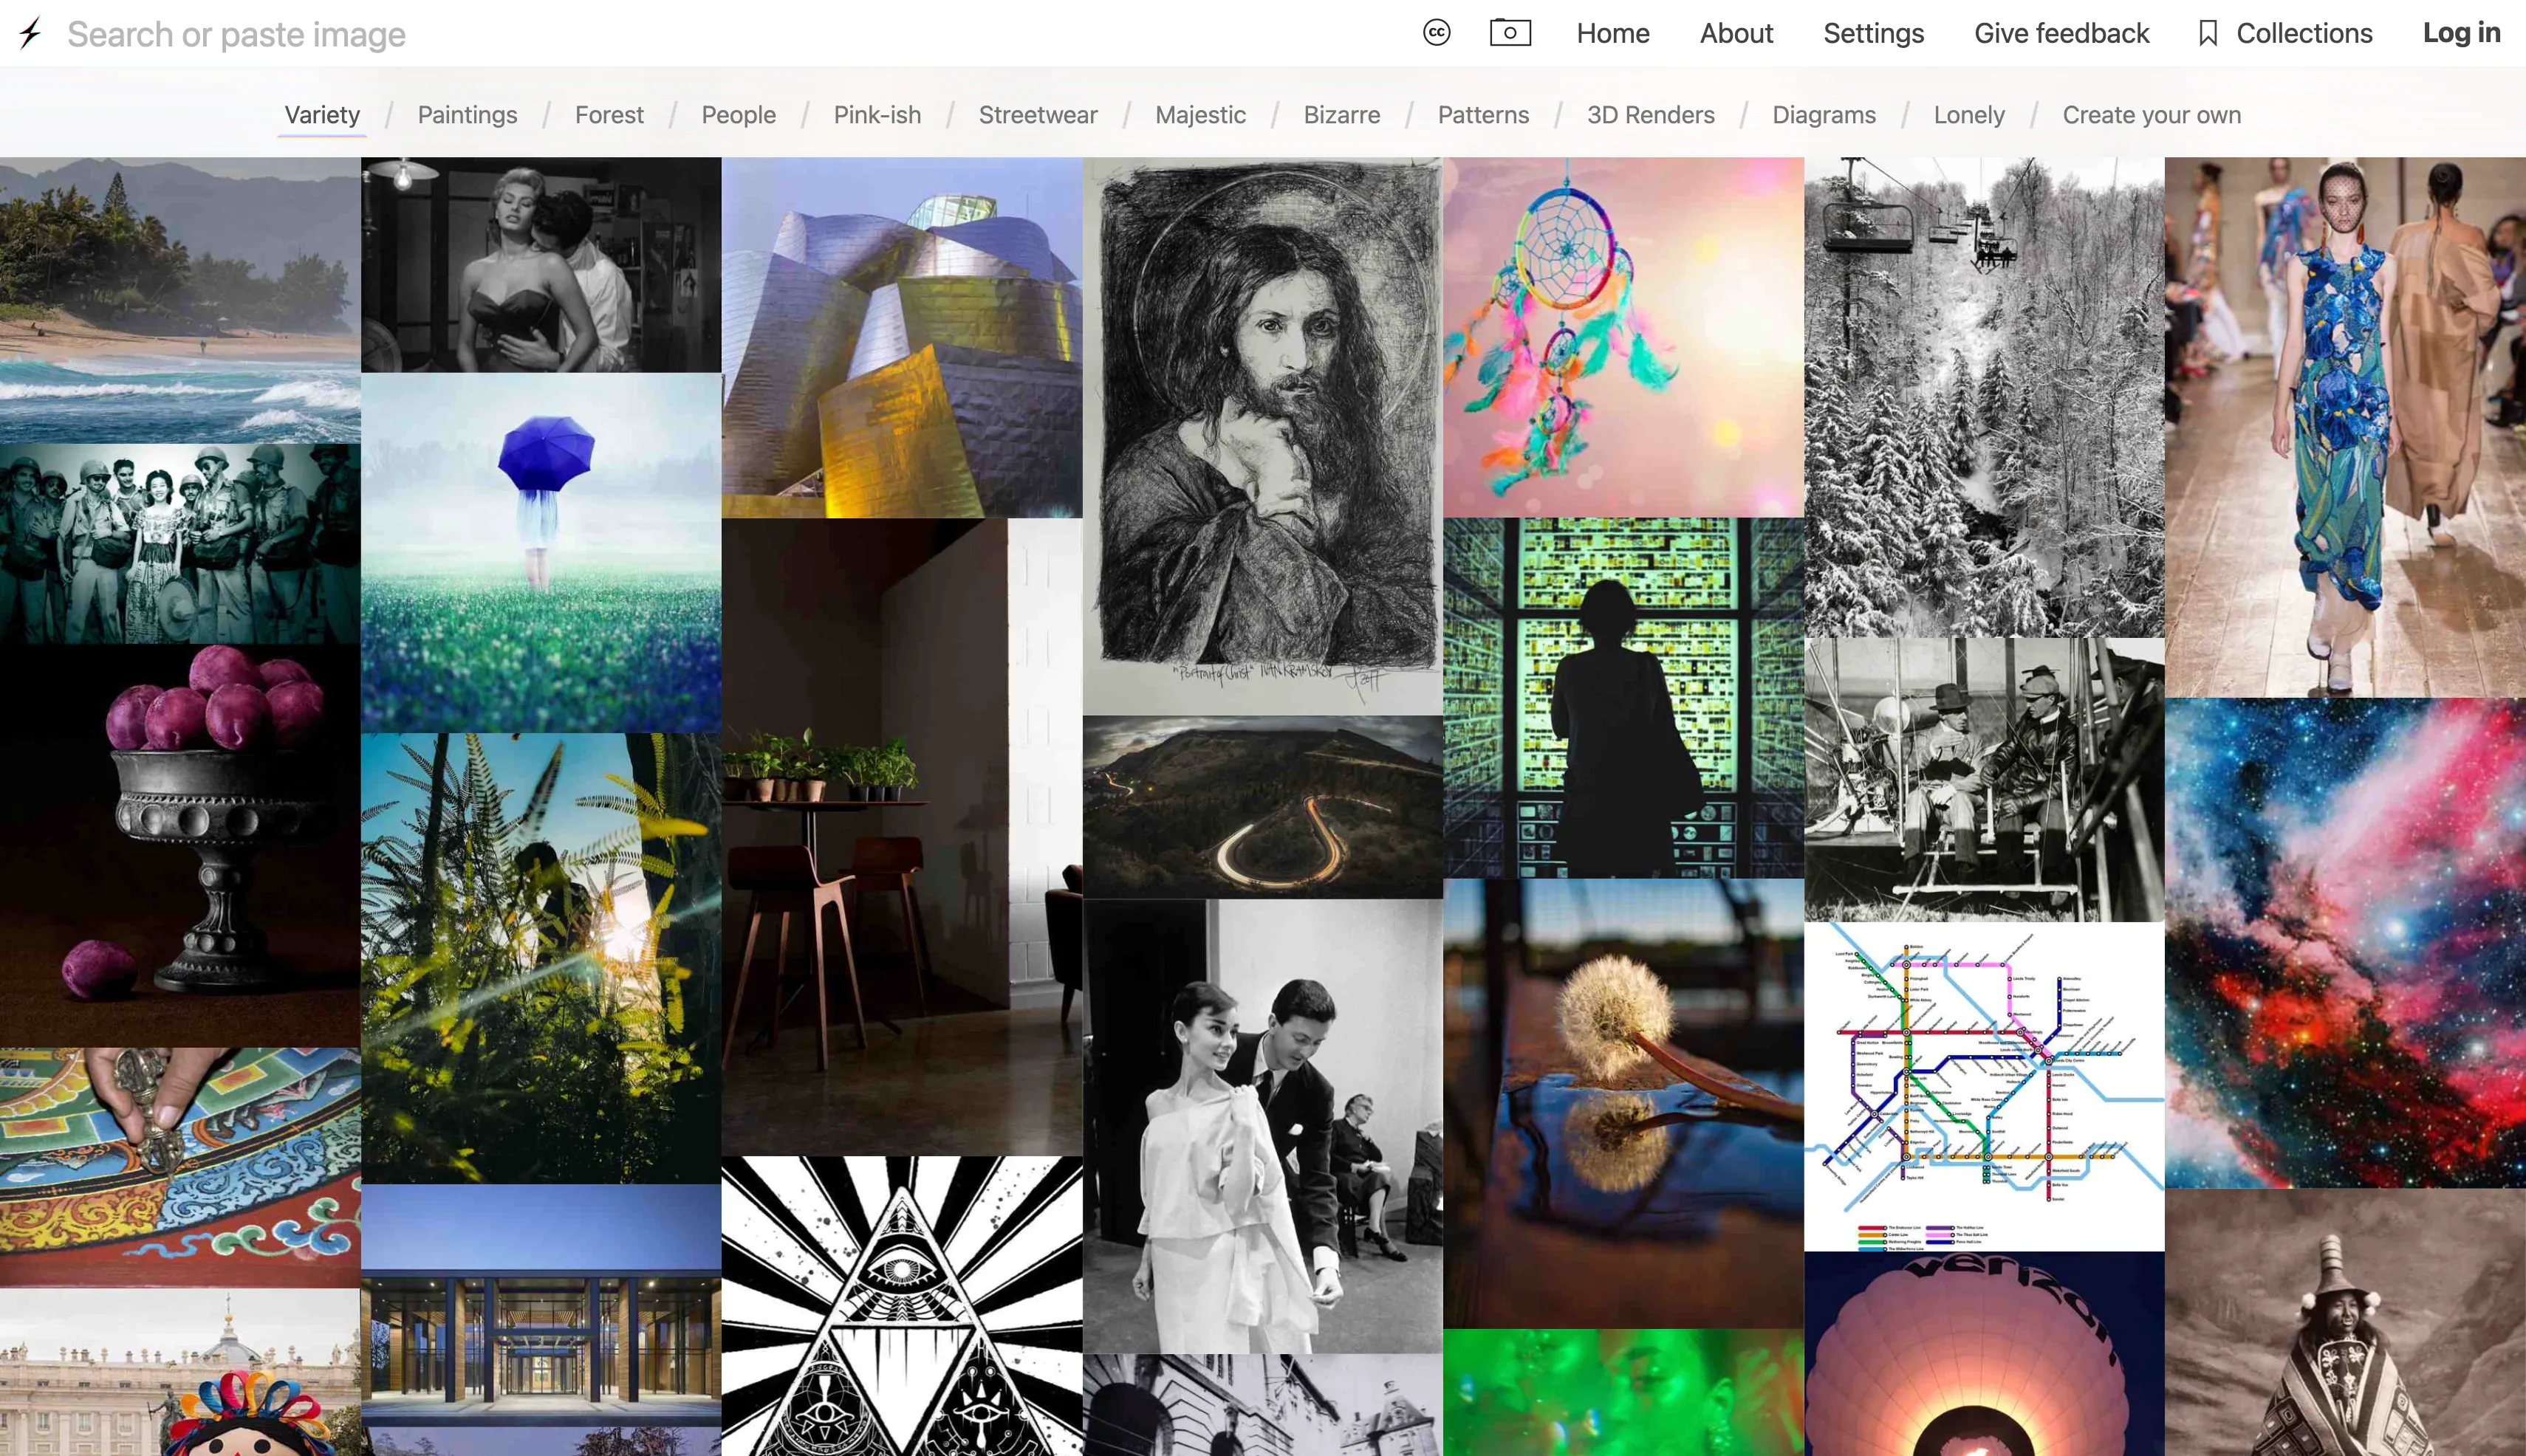Image resolution: width=2526 pixels, height=1456 pixels.
Task: Select the Forest category tab
Action: tap(609, 115)
